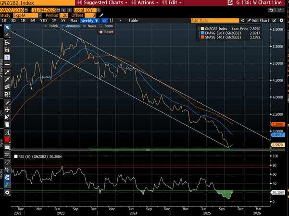Screen dimensions: 289x216
Task: Open the start date calendar picker
Action: coord(25,9)
